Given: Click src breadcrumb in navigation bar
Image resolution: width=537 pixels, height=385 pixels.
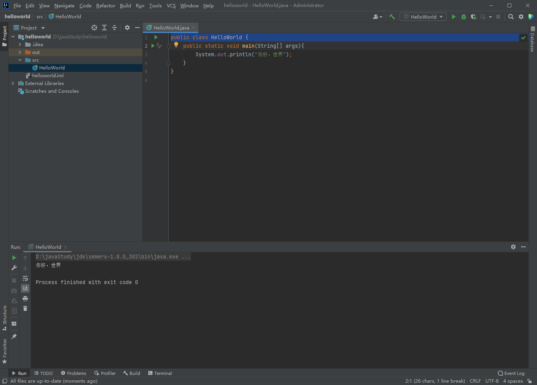Looking at the screenshot, I should tap(40, 16).
